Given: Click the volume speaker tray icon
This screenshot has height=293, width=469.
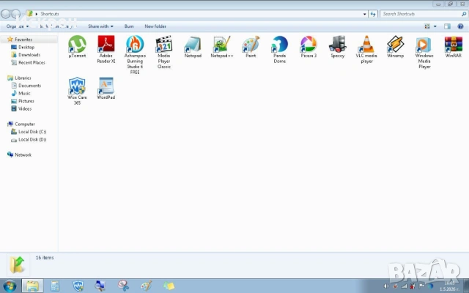Looking at the screenshot, I should [386, 286].
